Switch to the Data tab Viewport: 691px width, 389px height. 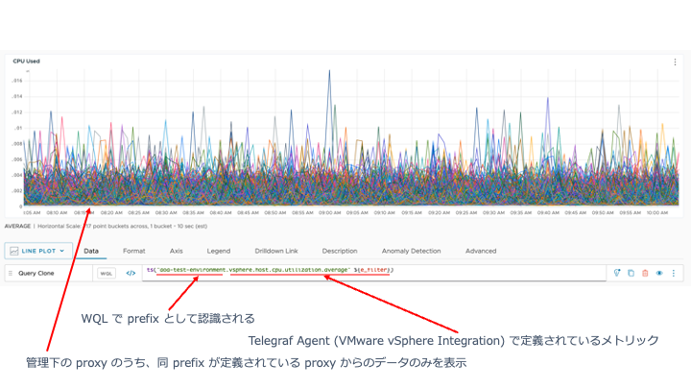pos(91,251)
